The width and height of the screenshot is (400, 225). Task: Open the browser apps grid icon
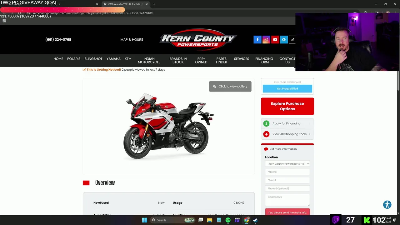(4, 21)
